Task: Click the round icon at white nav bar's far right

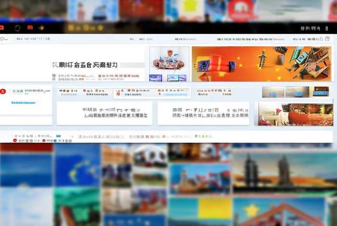Action: pyautogui.click(x=327, y=39)
